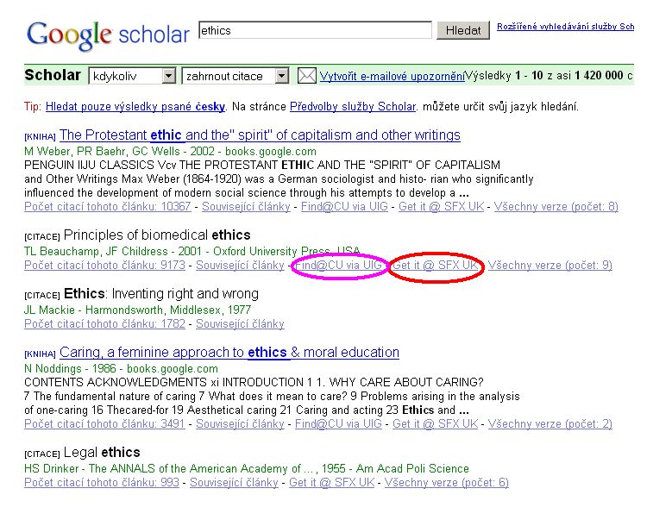The width and height of the screenshot is (672, 526).
Task: Click the envelope email alert icon
Action: point(307,76)
